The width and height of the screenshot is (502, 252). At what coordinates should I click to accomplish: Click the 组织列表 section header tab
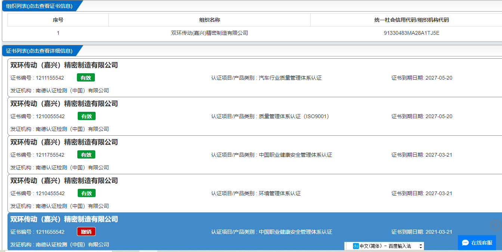click(x=39, y=6)
